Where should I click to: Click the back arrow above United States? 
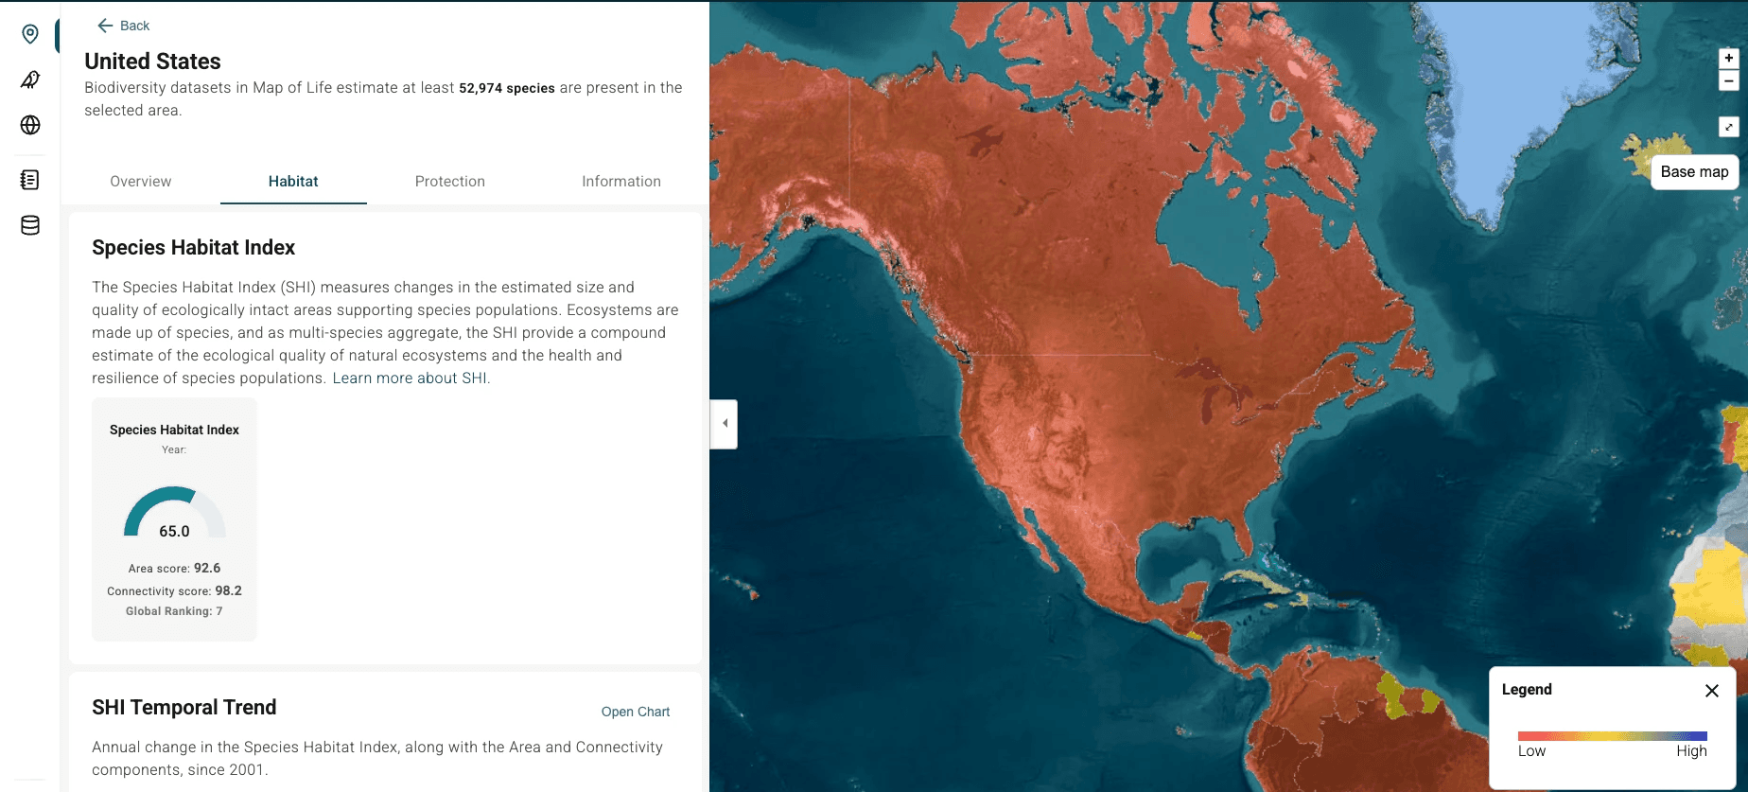pos(105,26)
